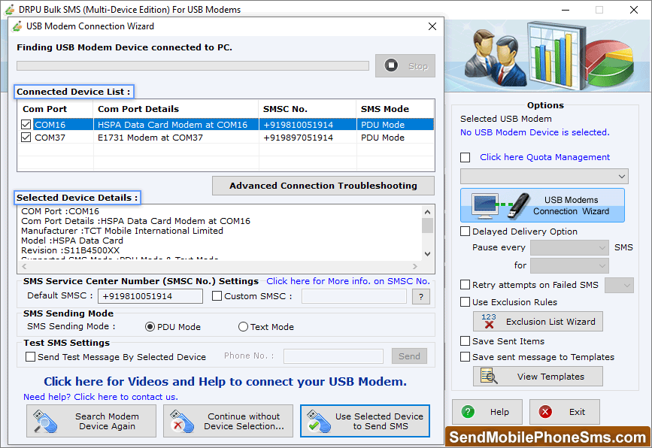Screen dimensions: 652x448
Task: Select Text Mode radio button
Action: pyautogui.click(x=243, y=327)
